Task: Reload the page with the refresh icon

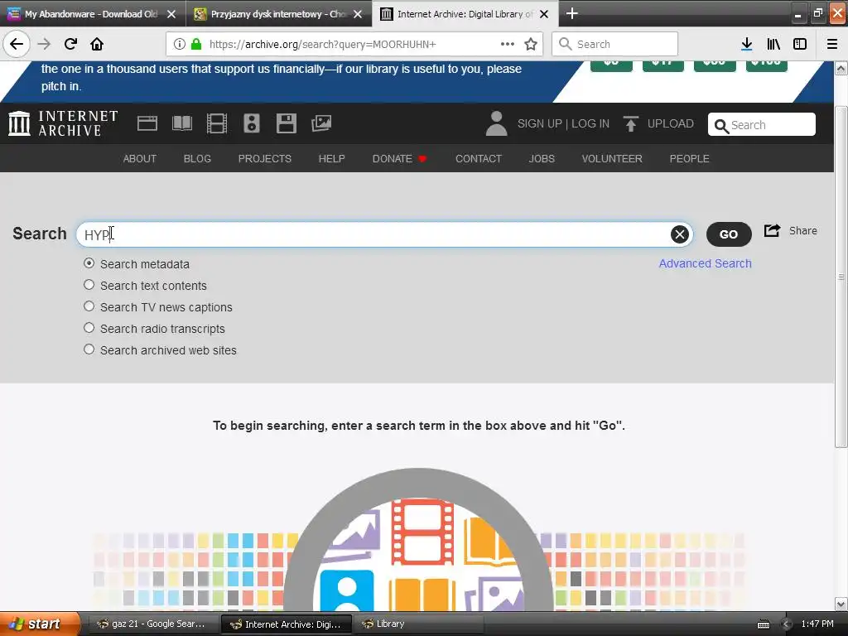Action: (x=70, y=44)
